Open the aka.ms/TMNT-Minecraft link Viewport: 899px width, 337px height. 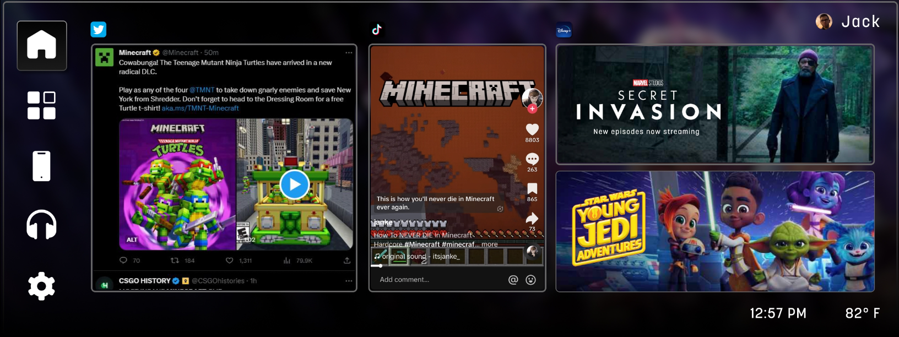point(200,108)
